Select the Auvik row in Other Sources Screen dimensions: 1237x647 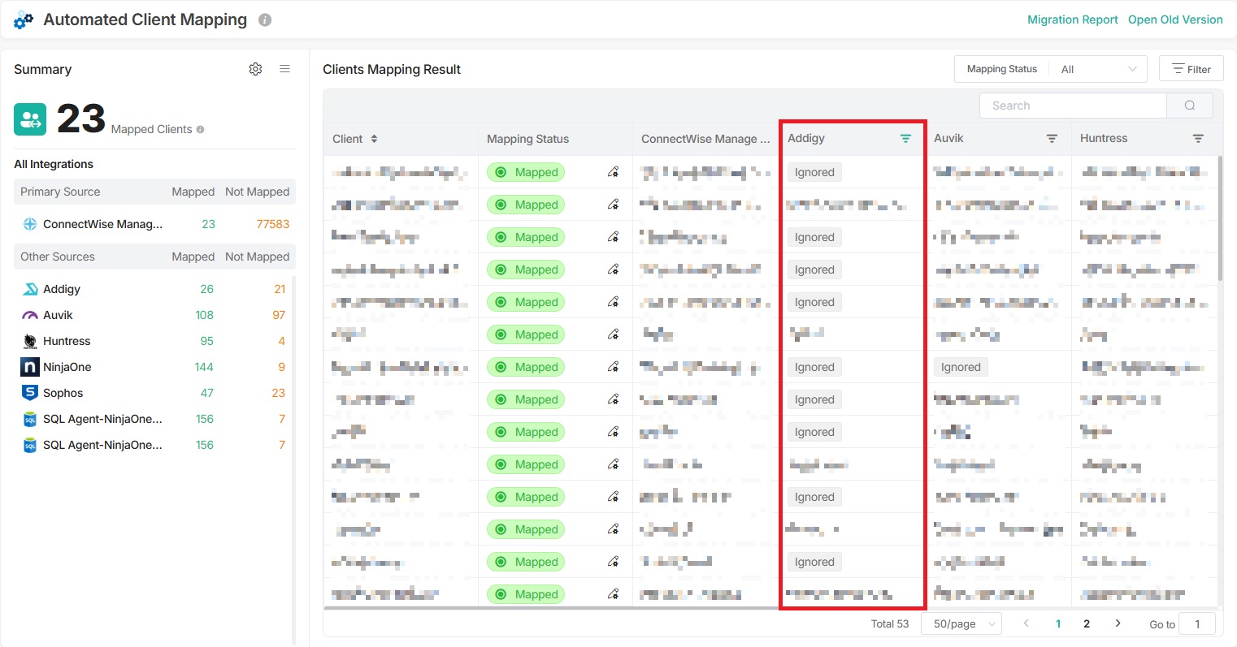point(153,315)
